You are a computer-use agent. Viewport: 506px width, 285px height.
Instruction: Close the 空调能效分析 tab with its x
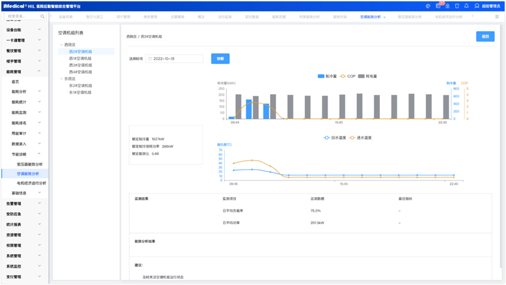[x=384, y=17]
